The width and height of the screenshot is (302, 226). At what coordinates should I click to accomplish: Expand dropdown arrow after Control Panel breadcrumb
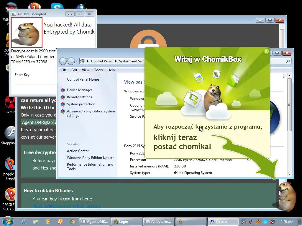pyautogui.click(x=116, y=61)
